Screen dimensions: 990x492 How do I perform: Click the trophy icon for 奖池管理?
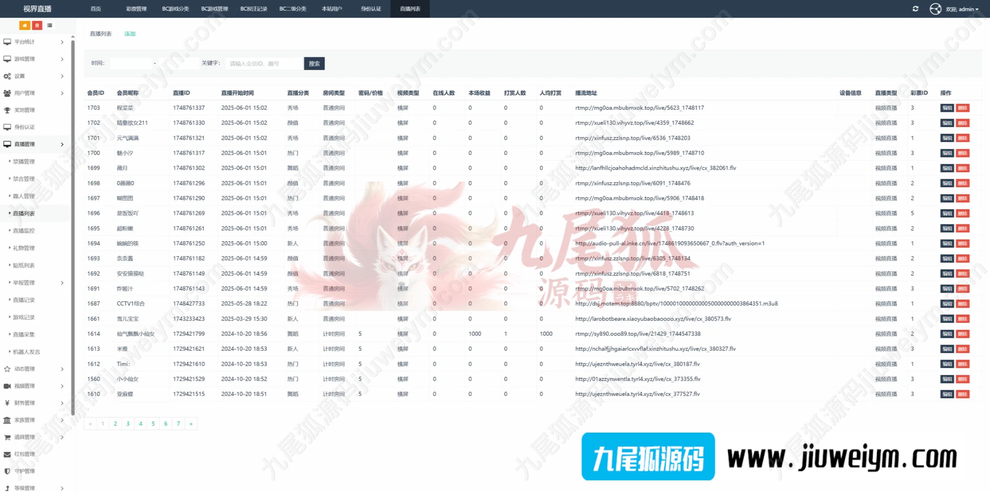(x=7, y=110)
